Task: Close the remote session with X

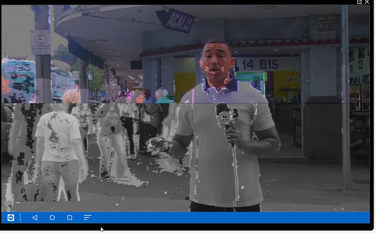Action: click(x=367, y=2)
